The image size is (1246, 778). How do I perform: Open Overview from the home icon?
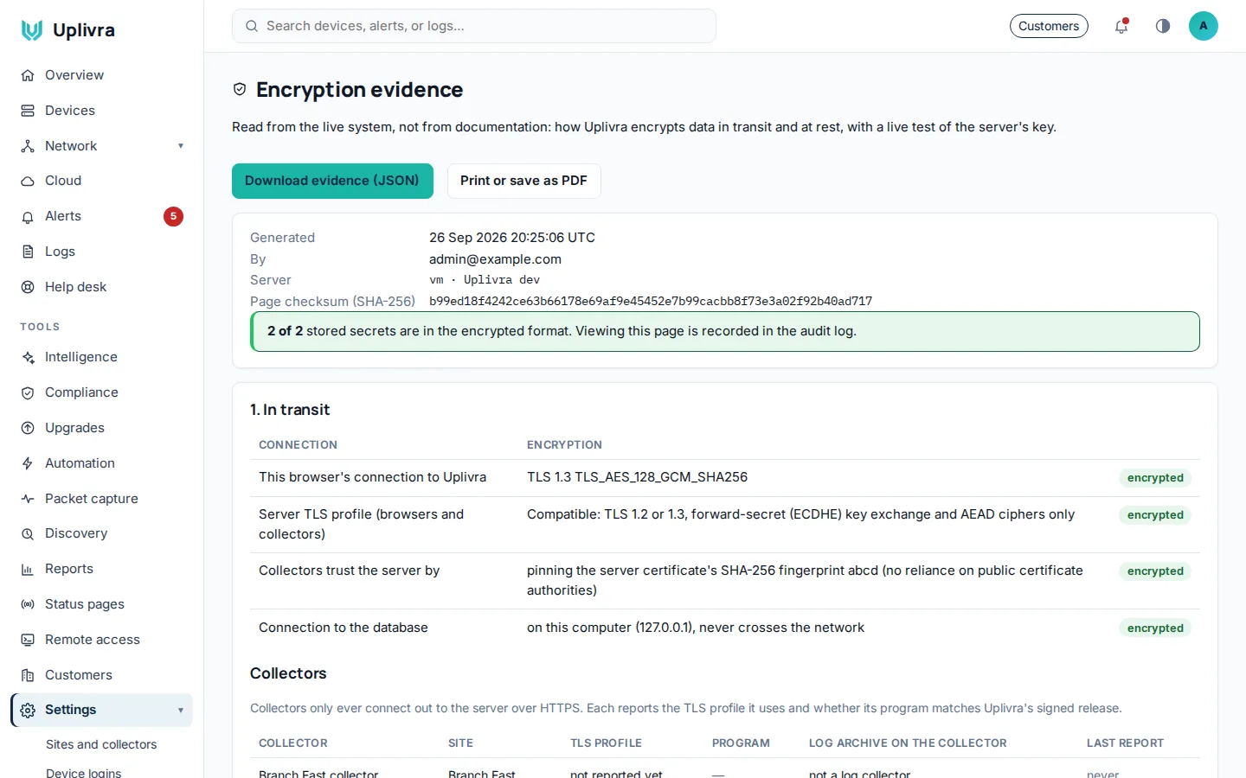pos(28,75)
